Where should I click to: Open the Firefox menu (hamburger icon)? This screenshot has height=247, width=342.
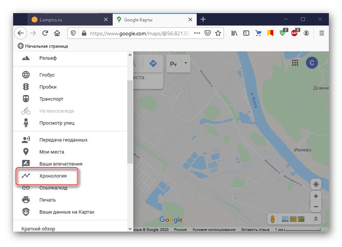click(x=321, y=33)
